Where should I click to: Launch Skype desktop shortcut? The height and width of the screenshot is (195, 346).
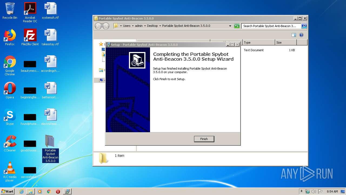(x=10, y=117)
